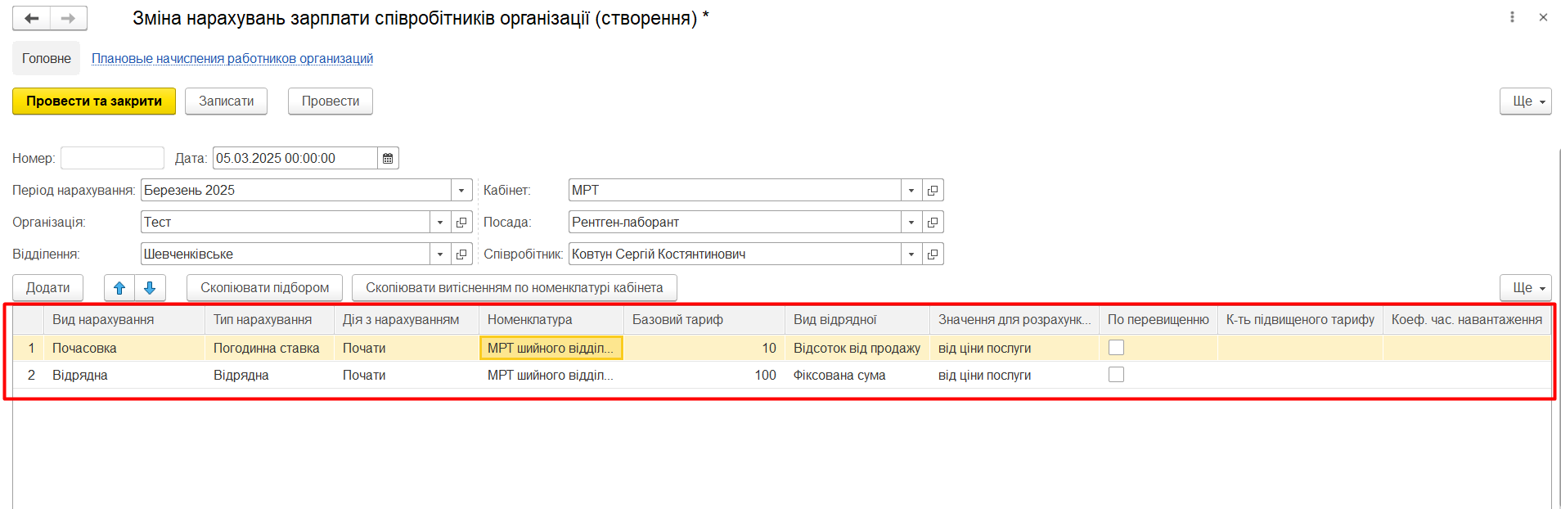Expand the Період нарахування dropdown
Image resolution: width=1561 pixels, height=509 pixels.
tap(461, 191)
